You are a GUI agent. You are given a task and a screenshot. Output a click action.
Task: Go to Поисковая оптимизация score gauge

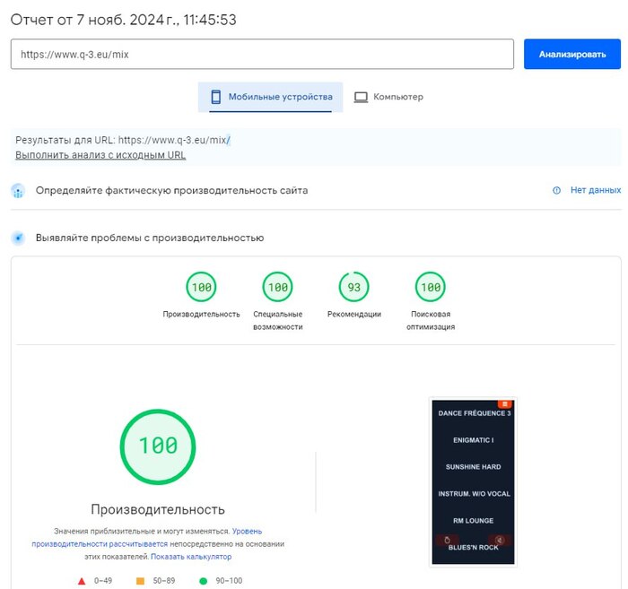pos(431,288)
